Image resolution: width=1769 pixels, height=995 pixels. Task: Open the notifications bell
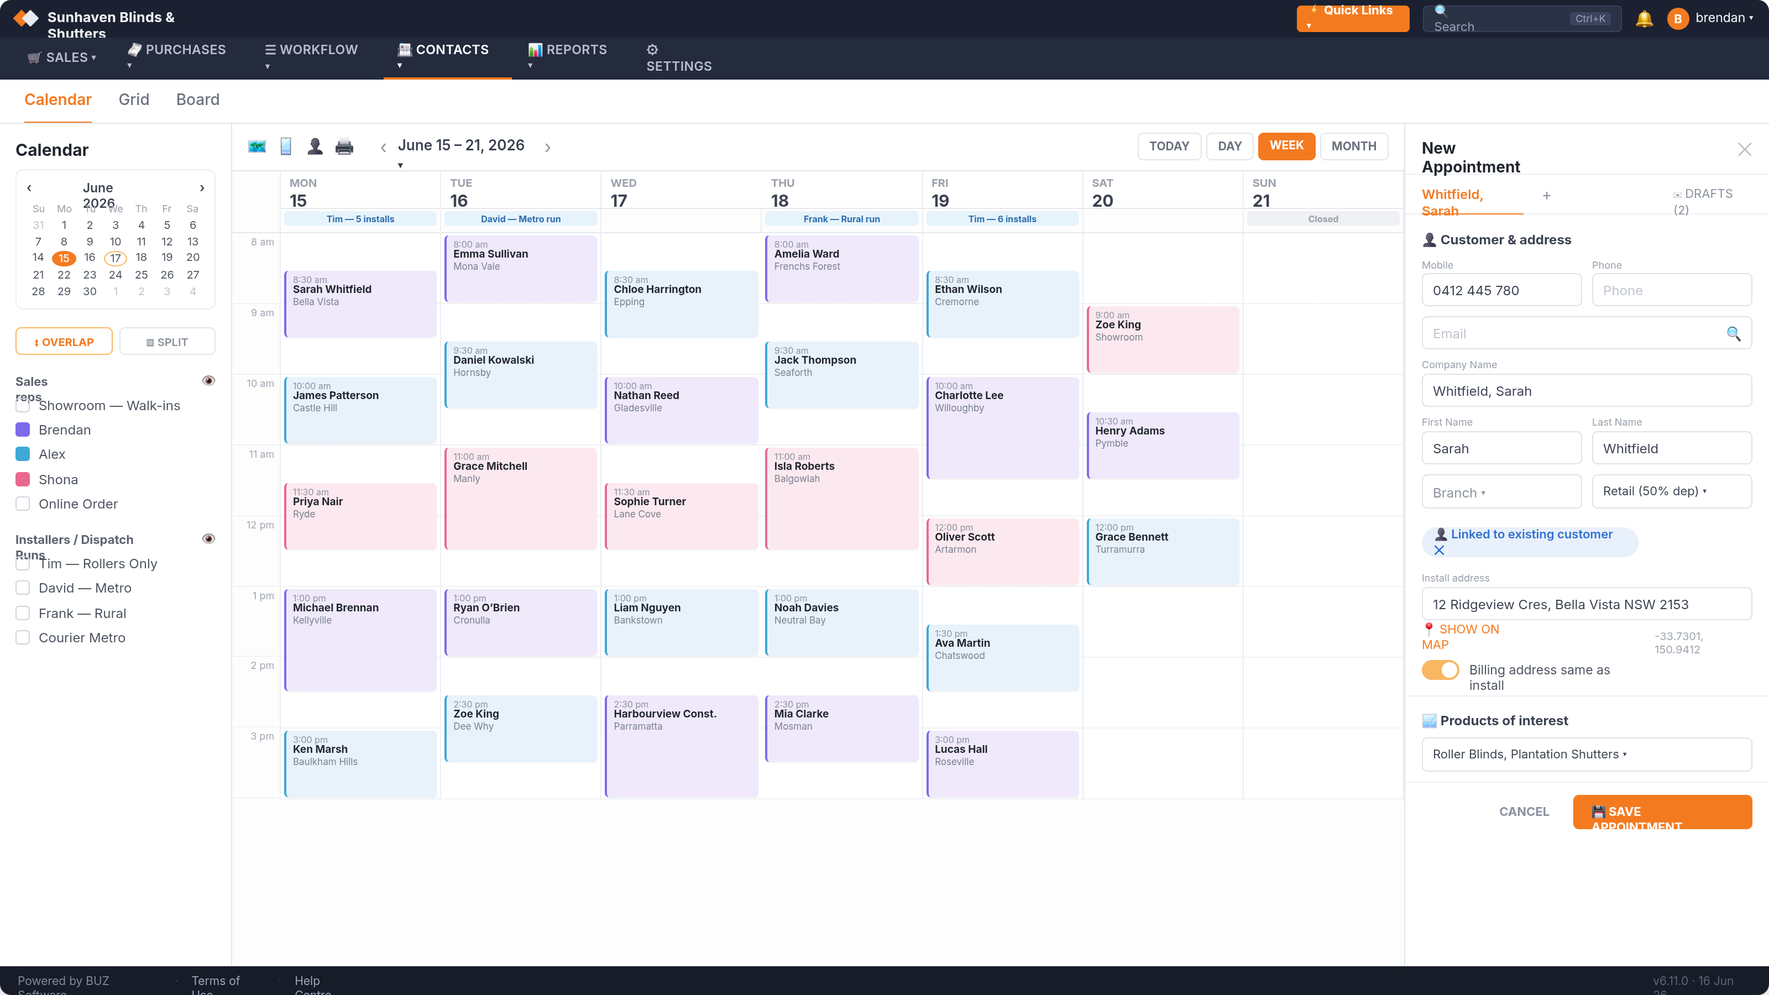1644,19
